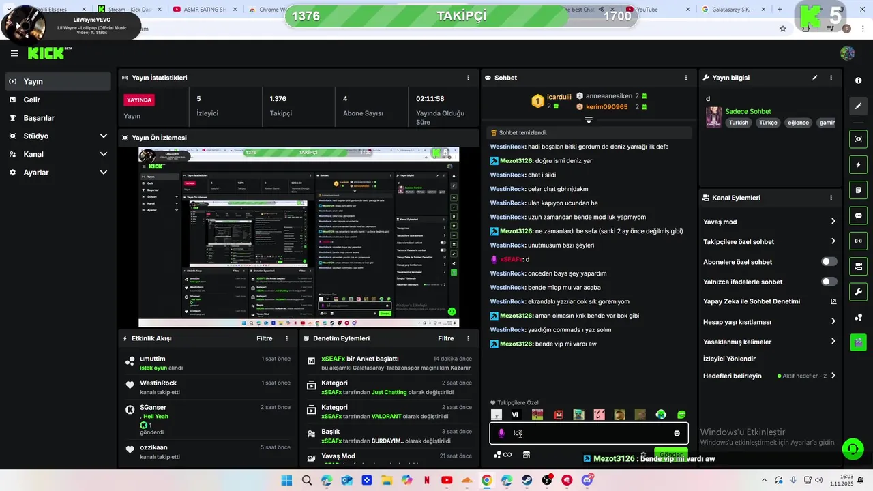
Task: Click the chat message input field
Action: pyautogui.click(x=589, y=433)
